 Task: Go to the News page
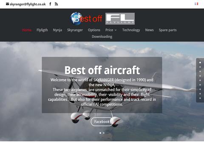pyautogui.click(x=149, y=30)
